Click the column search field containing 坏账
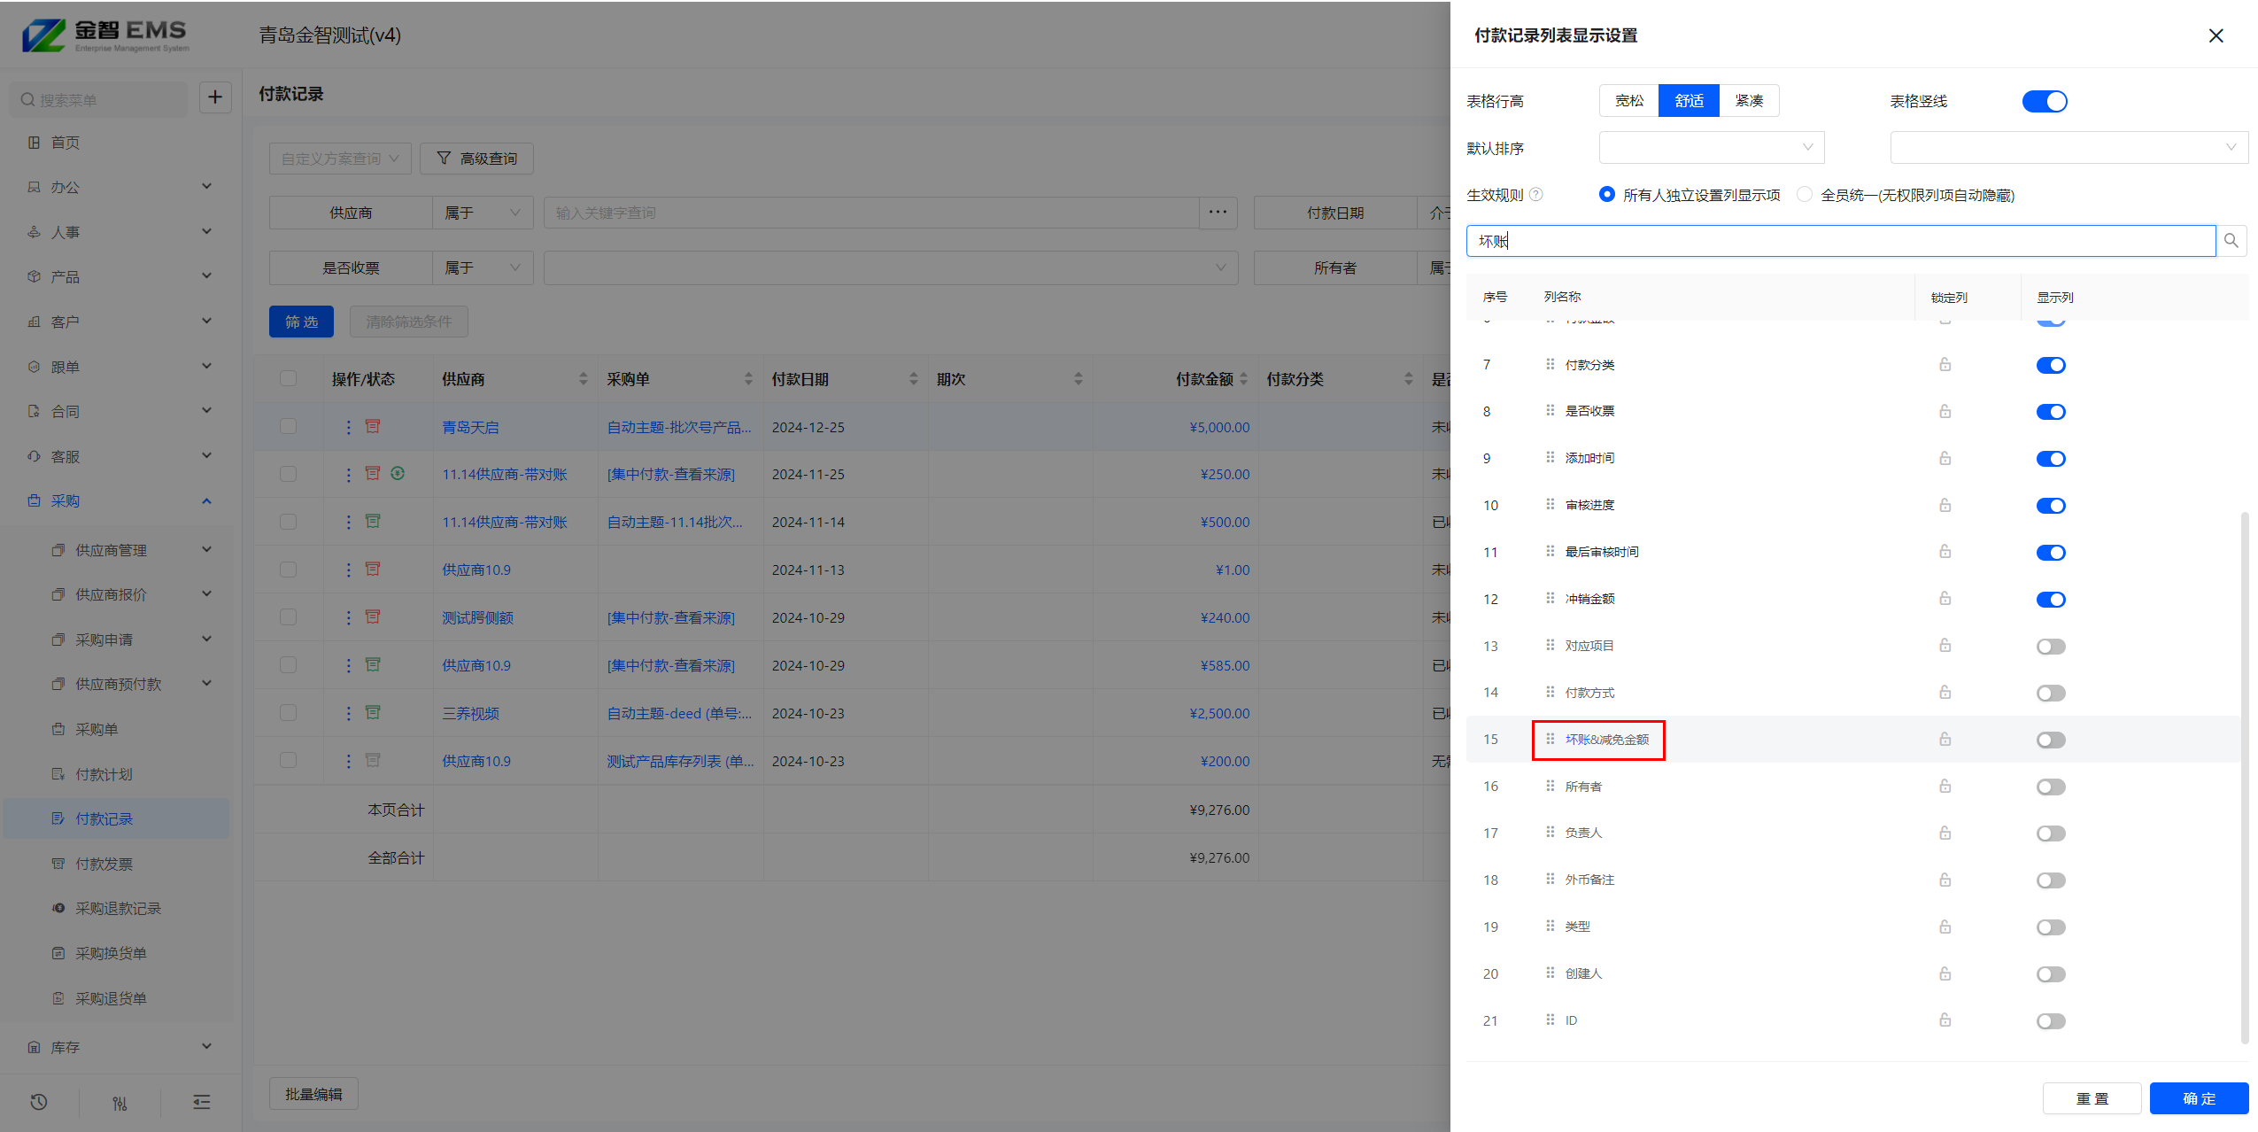 pos(1841,241)
